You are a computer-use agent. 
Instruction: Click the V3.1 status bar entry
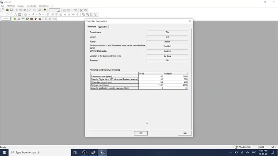click(x=274, y=147)
